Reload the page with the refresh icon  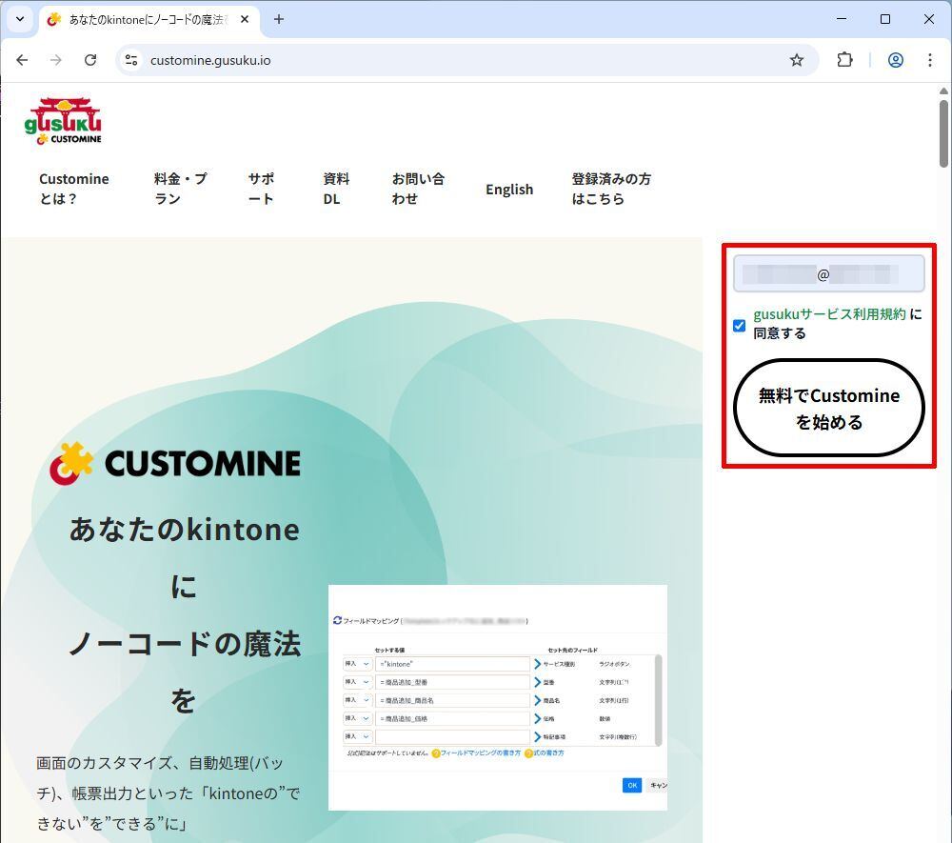point(90,60)
